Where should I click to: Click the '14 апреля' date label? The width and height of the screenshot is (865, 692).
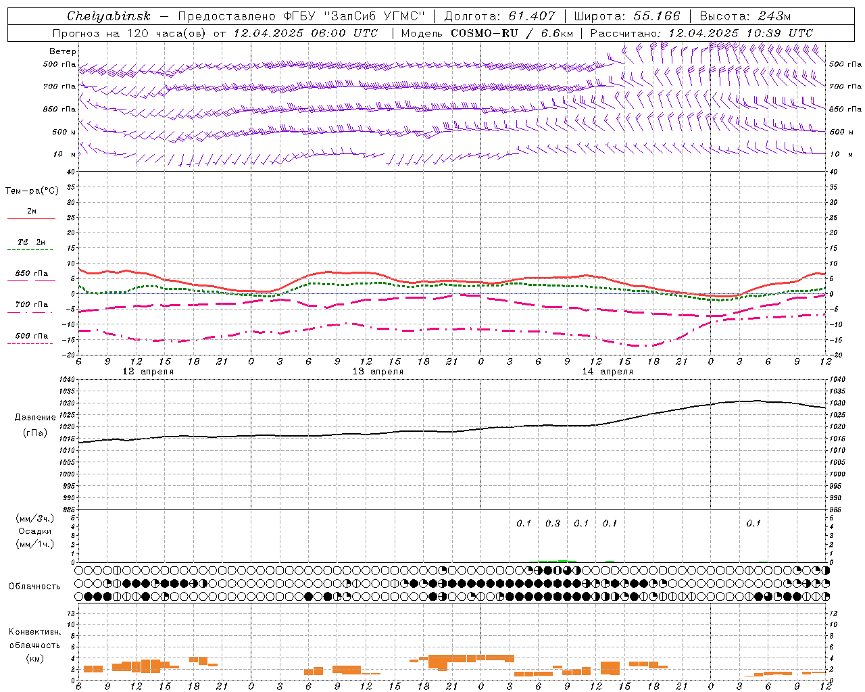[608, 372]
